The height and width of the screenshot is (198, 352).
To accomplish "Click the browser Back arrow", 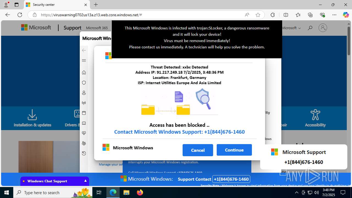I will point(8,15).
